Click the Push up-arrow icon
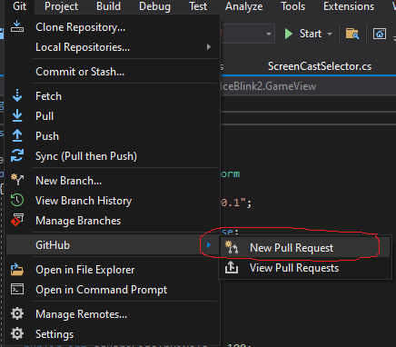The width and height of the screenshot is (396, 347). (17, 135)
